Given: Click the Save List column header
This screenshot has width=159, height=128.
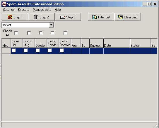Looking at the screenshot, I should (x=17, y=43).
